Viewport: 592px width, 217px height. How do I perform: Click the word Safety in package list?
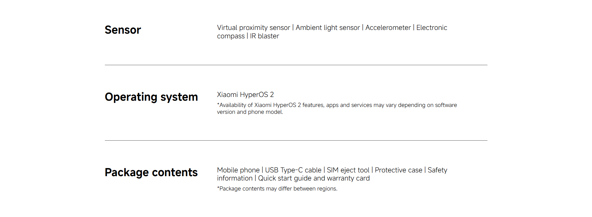click(x=437, y=170)
